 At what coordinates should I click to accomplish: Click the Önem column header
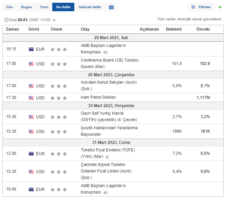pyautogui.click(x=56, y=29)
